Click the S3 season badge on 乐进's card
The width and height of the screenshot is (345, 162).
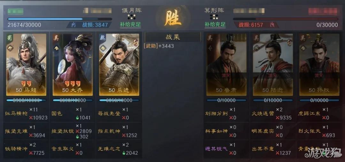(135, 43)
